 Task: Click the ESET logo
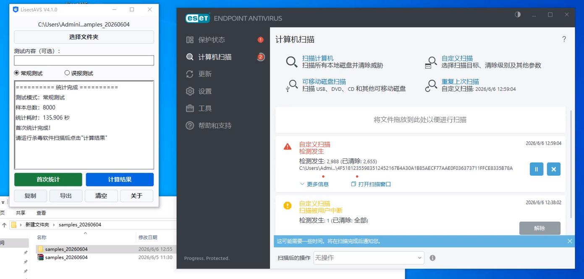click(x=197, y=18)
